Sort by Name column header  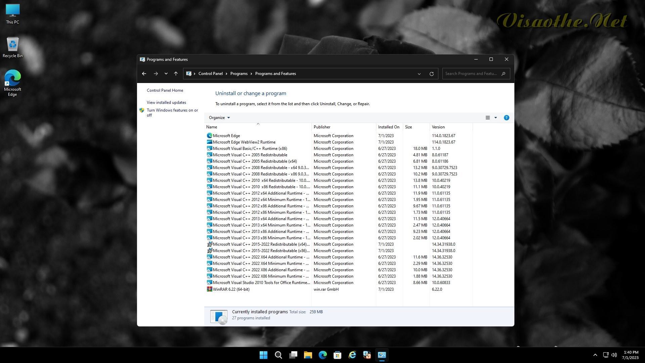coord(258,127)
